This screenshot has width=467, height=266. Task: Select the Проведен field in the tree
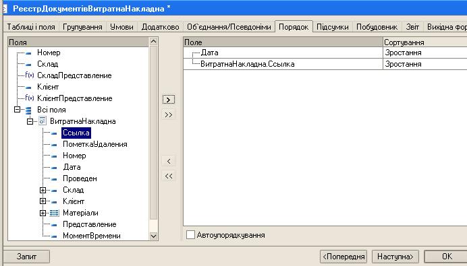coord(80,178)
